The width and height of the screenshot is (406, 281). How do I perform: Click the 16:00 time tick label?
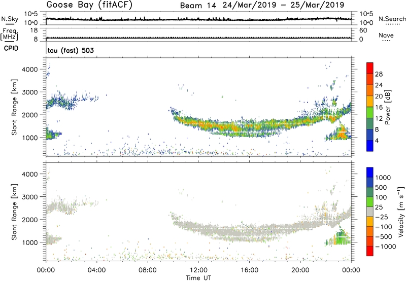pos(249,270)
